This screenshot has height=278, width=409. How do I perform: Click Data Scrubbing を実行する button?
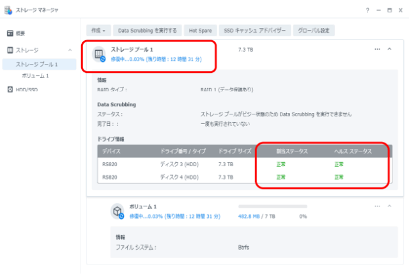click(x=148, y=30)
